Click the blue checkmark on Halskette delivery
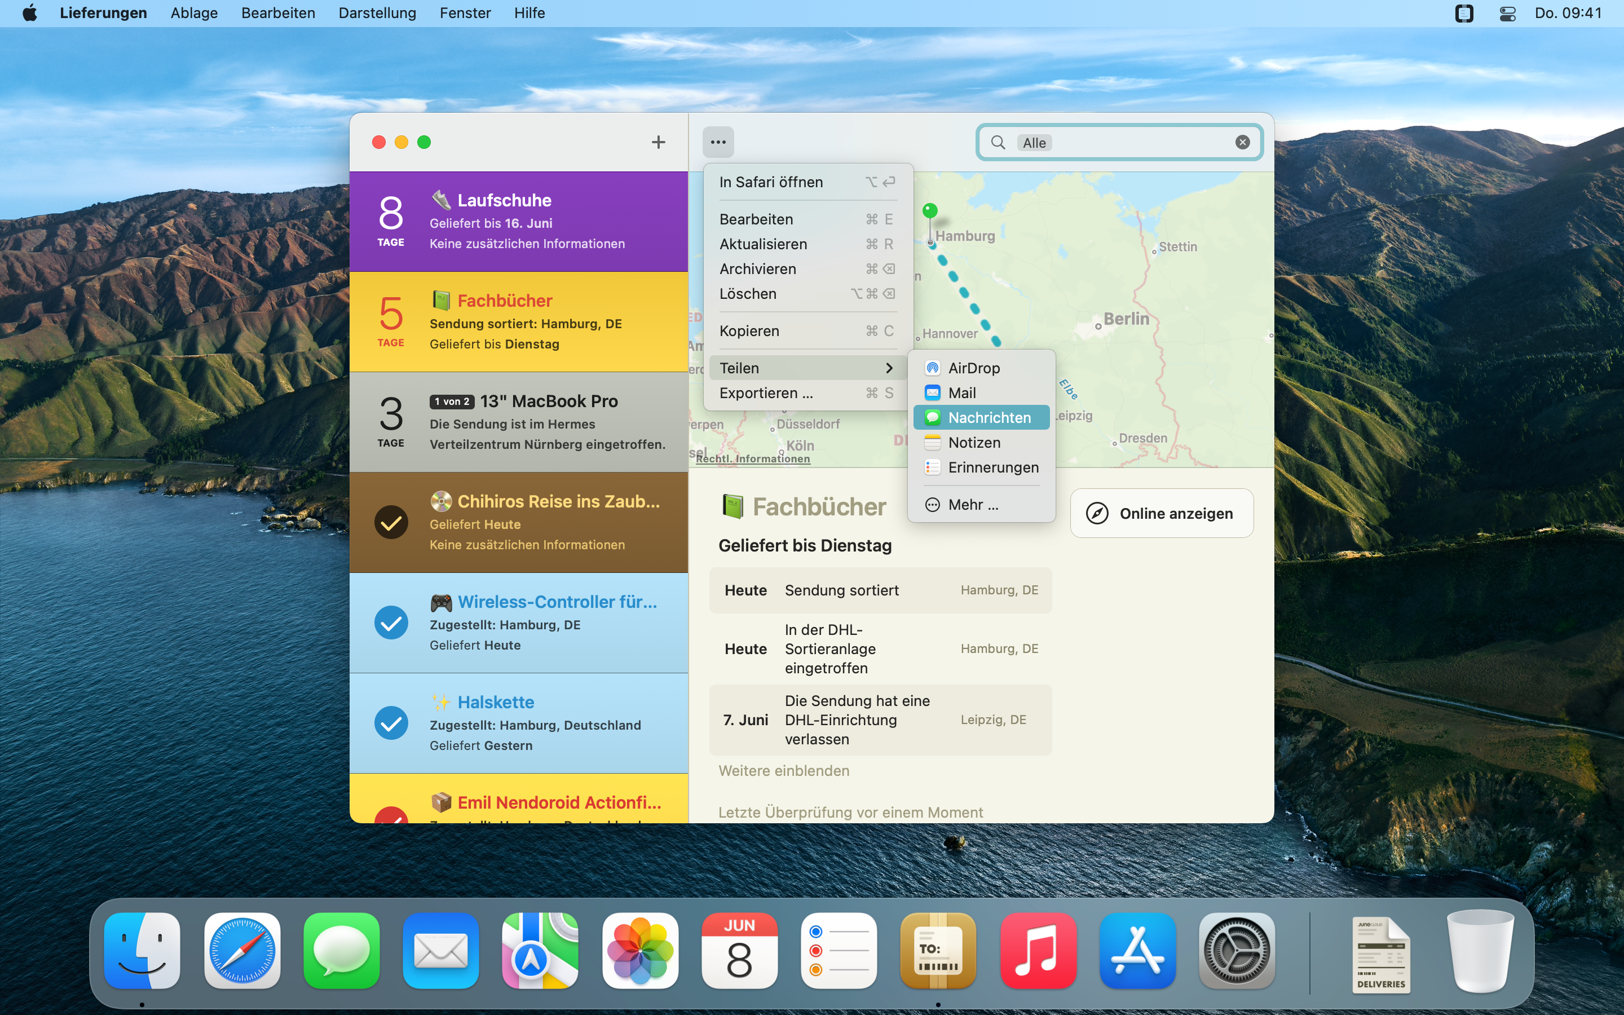The height and width of the screenshot is (1015, 1624). (x=391, y=723)
